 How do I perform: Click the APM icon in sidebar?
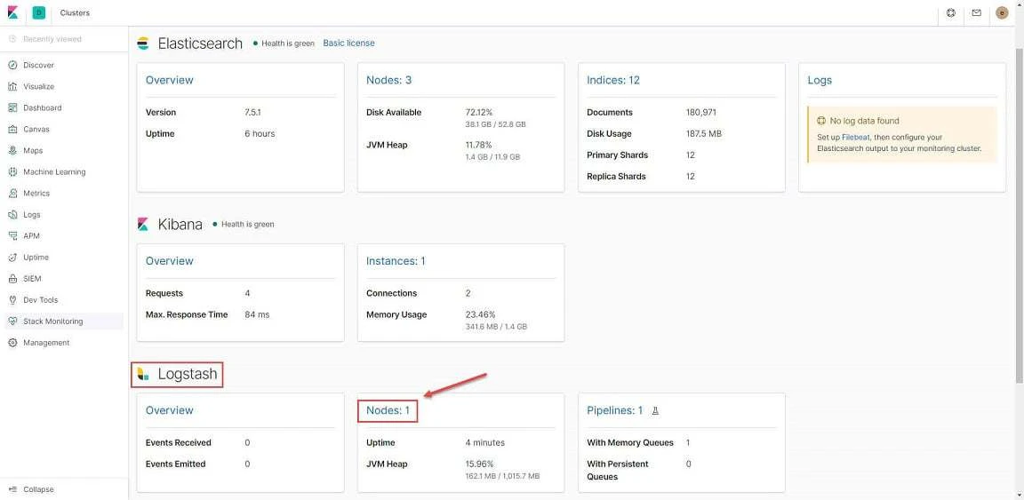(12, 236)
